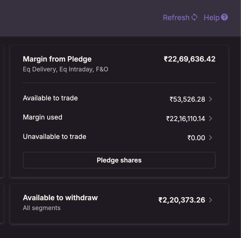This screenshot has width=241, height=238.
Task: Click the Help question mark icon
Action: (225, 17)
